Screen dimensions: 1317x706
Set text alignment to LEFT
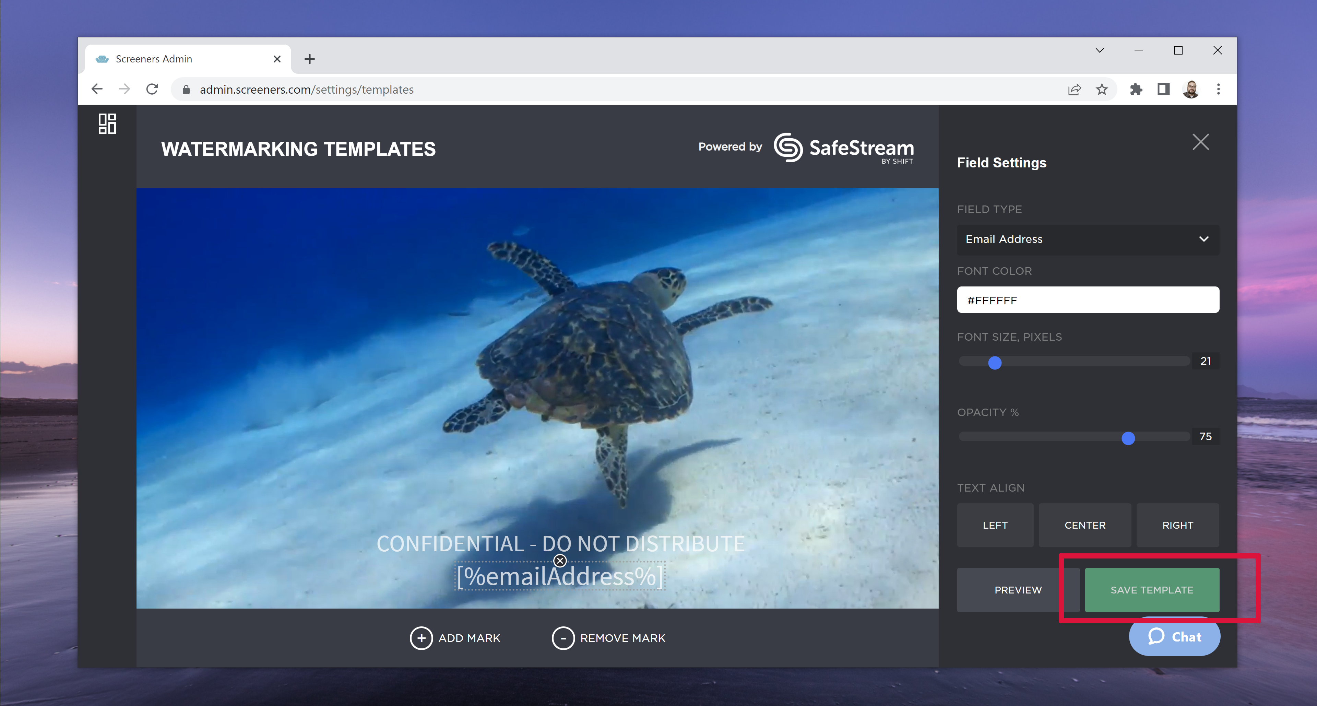(x=994, y=525)
